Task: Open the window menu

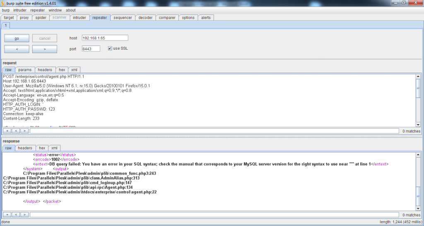Action: click(55, 10)
